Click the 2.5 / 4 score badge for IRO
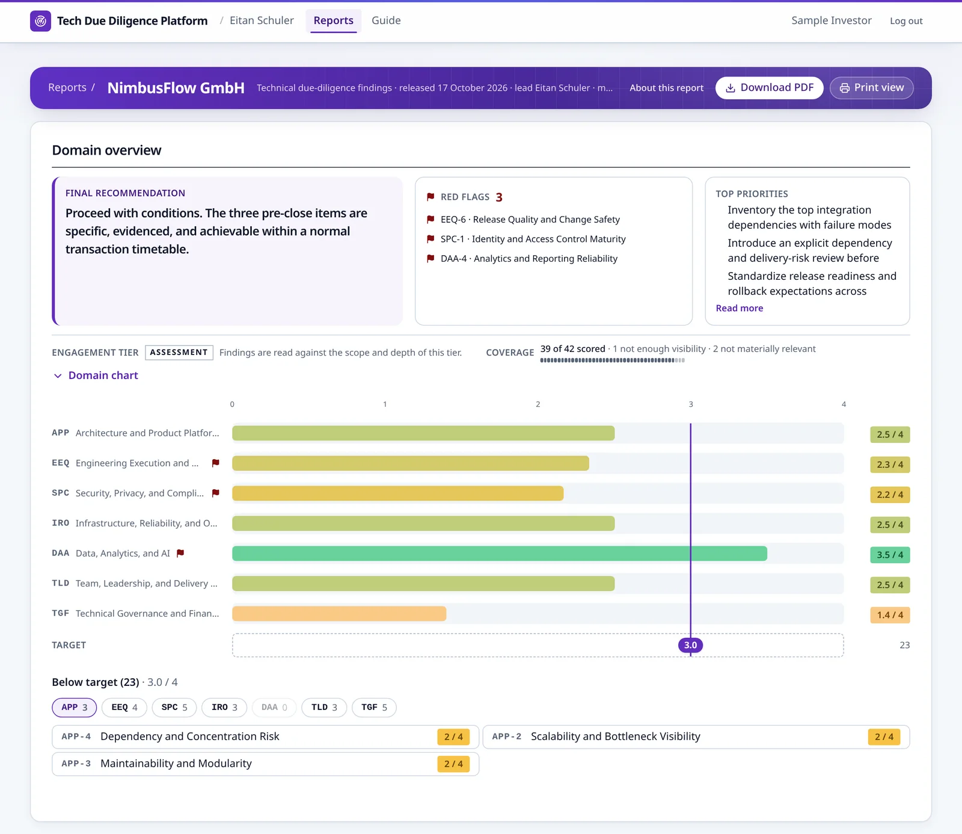 pyautogui.click(x=890, y=525)
